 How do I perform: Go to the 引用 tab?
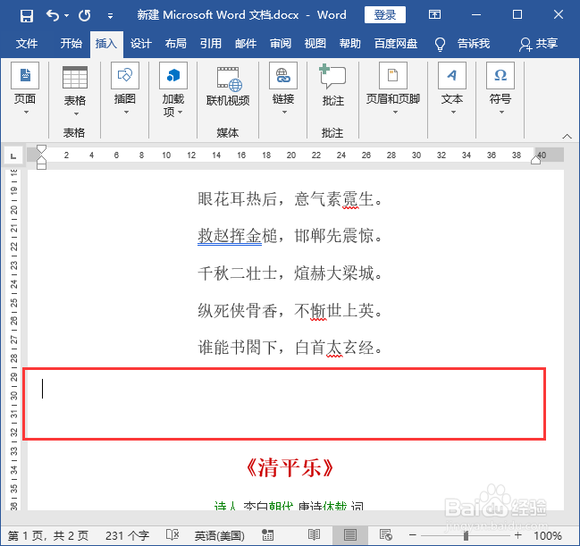coord(211,44)
